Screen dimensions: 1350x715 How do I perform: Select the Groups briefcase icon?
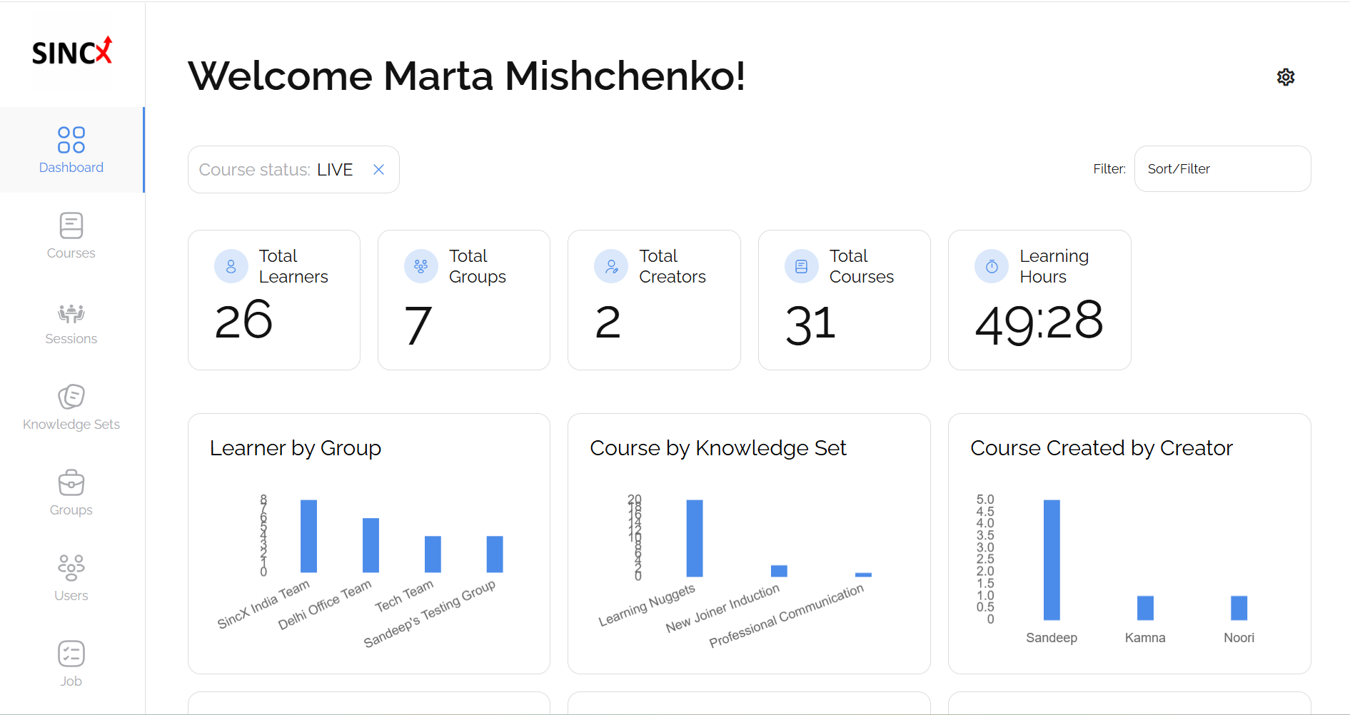pyautogui.click(x=71, y=484)
